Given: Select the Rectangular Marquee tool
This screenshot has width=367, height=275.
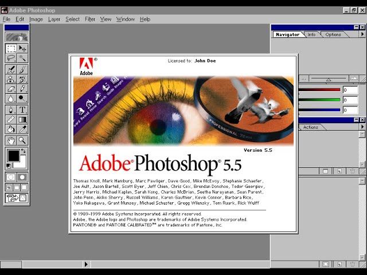Looking at the screenshot, I should click(x=11, y=48).
